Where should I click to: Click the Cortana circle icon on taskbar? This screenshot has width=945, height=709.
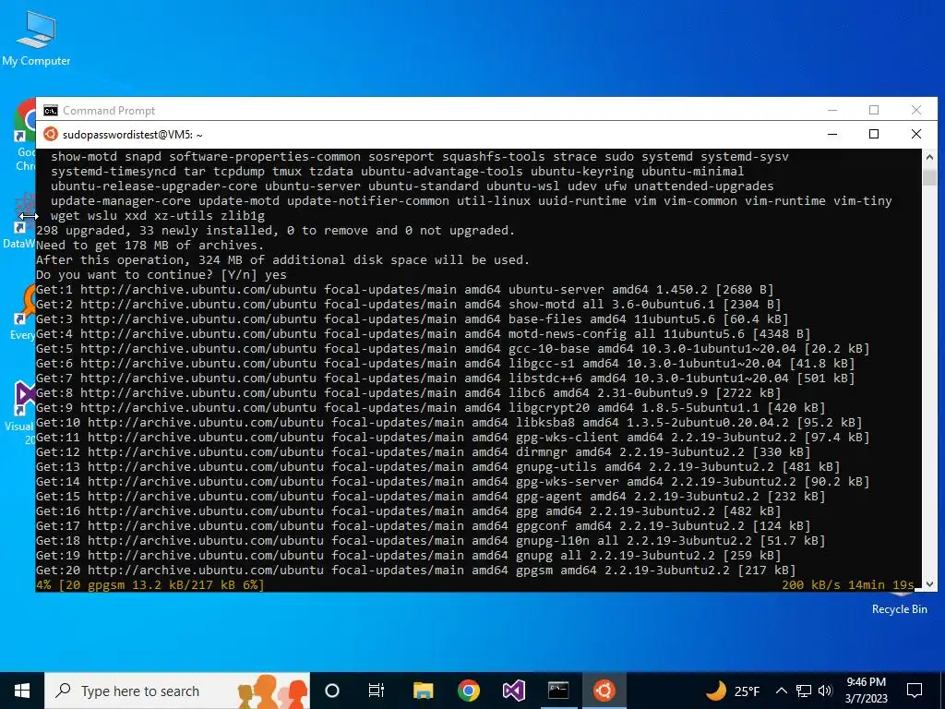332,691
